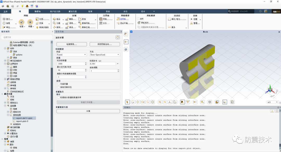281x152 pixels.
Task: Switch to the 物理场 ribbon tab
Action: (37, 11)
